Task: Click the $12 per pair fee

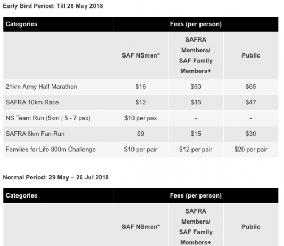Action: click(x=196, y=150)
